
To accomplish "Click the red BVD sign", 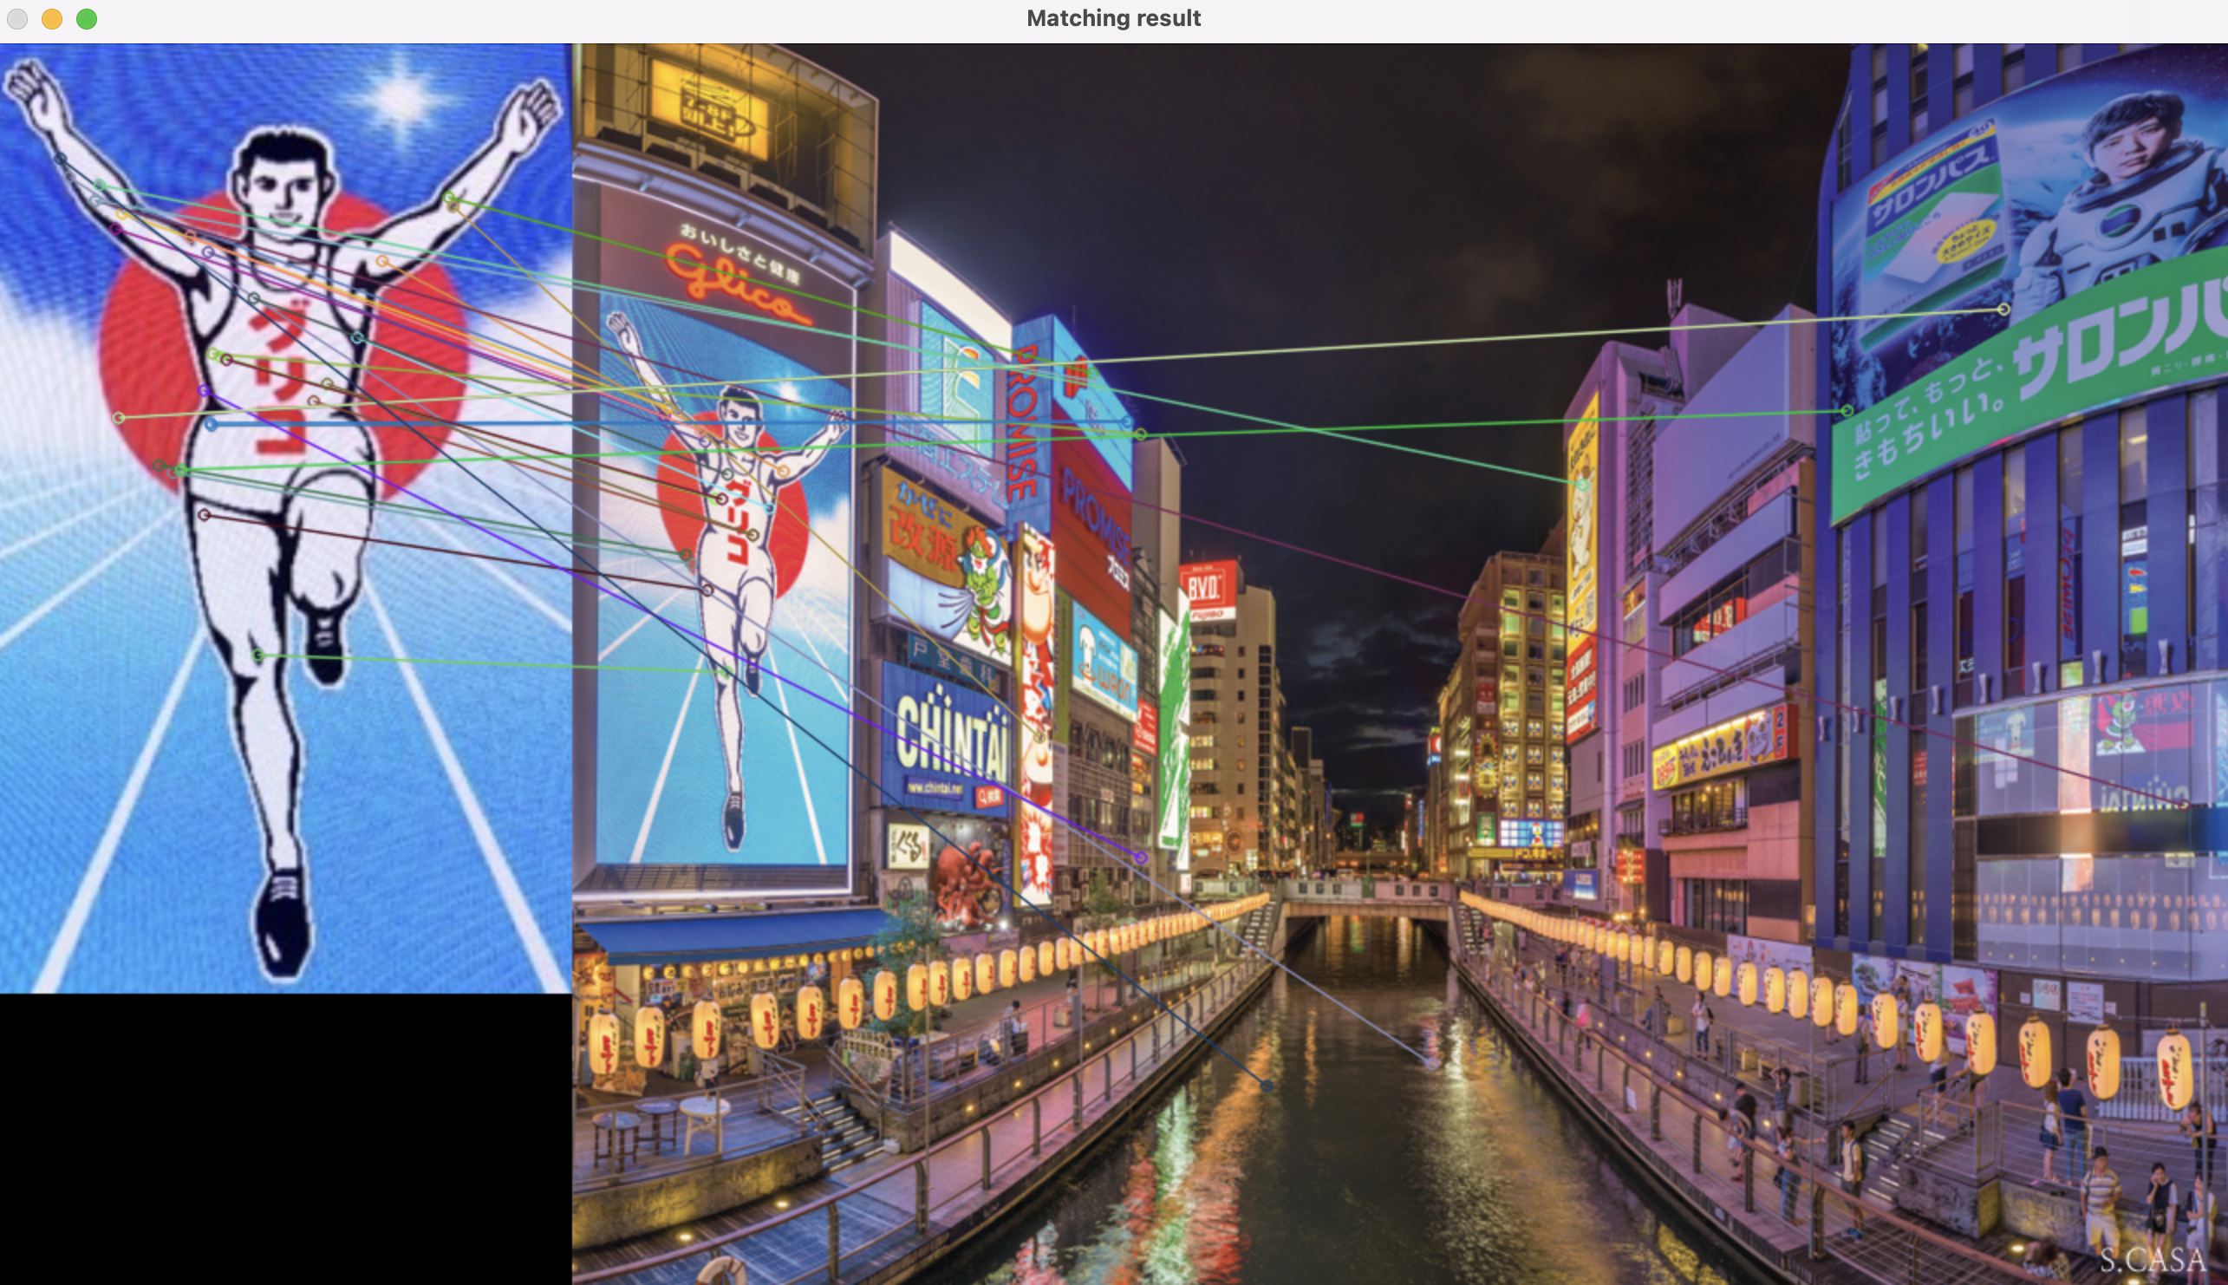I will coord(1205,588).
